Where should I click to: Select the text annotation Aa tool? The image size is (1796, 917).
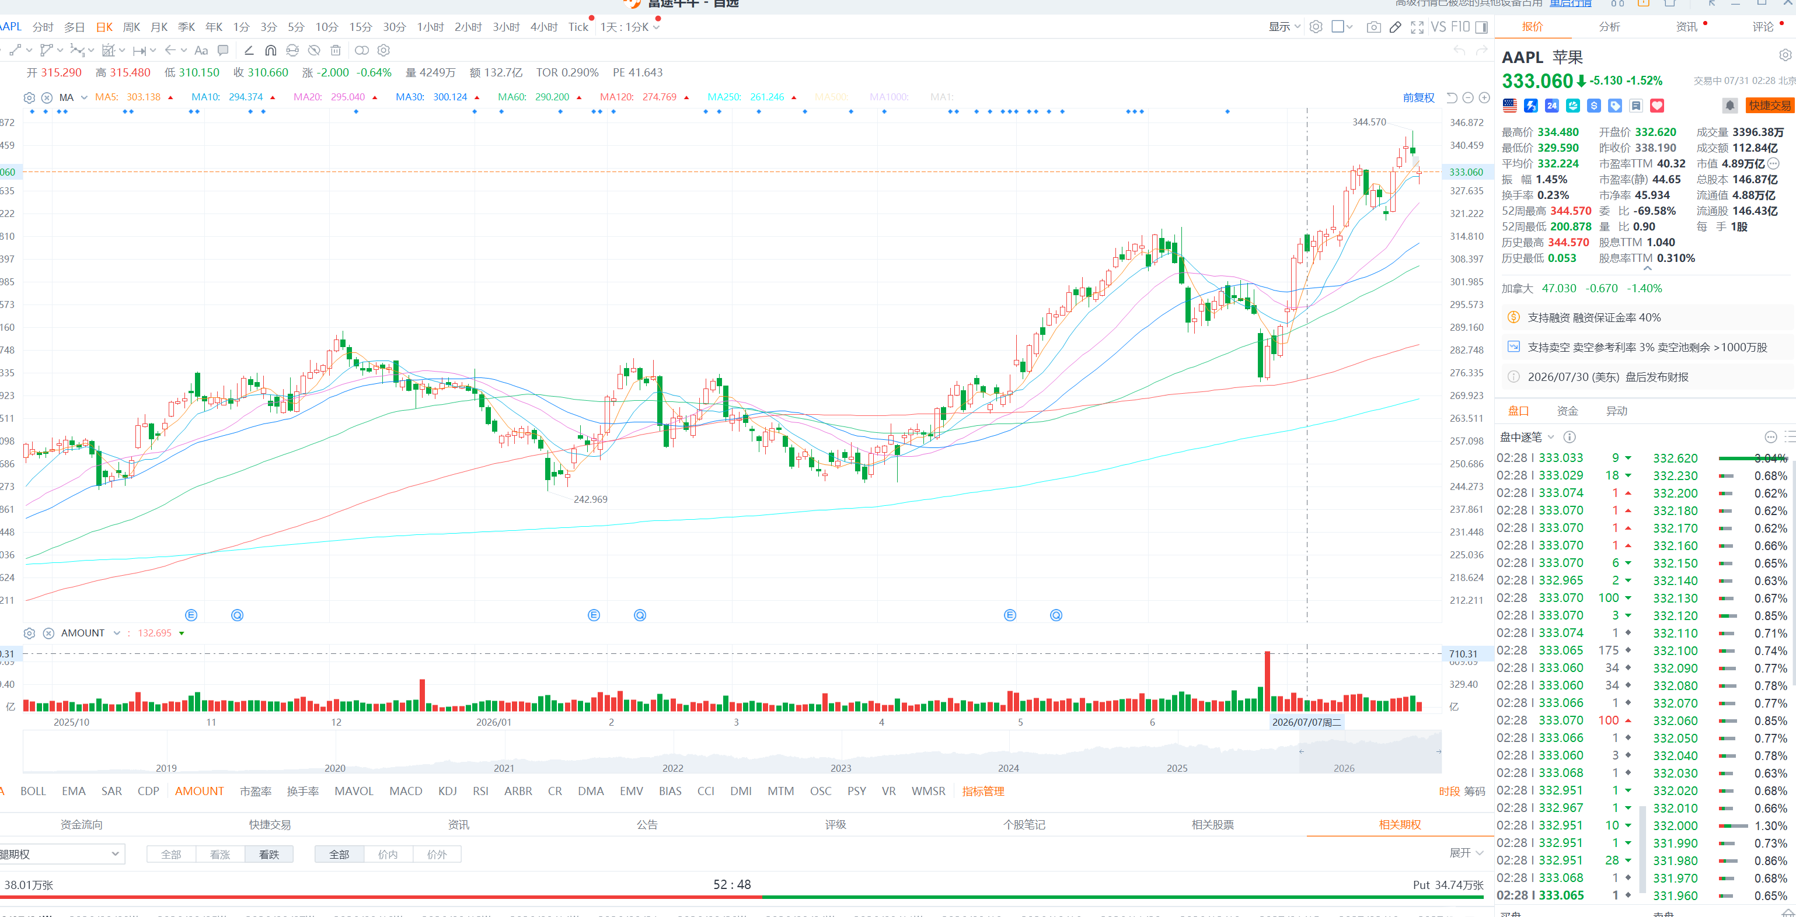tap(201, 50)
